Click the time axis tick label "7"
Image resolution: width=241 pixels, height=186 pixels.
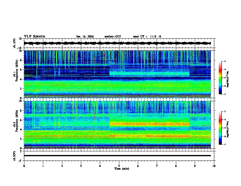[157, 166]
